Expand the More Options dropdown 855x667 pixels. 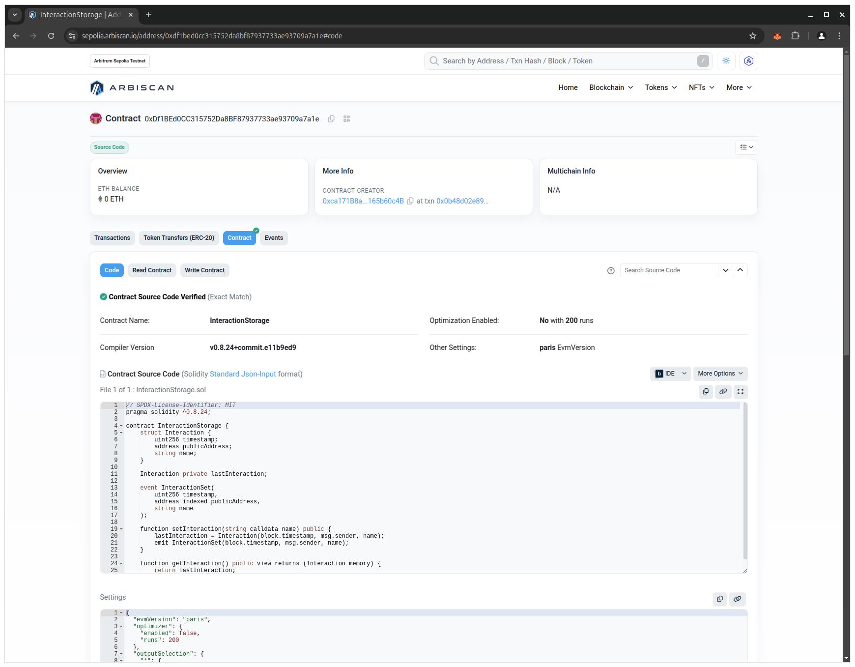point(720,374)
